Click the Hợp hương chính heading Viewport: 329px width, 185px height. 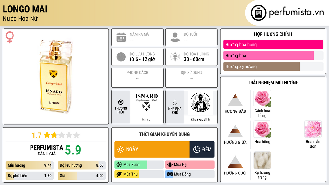[273, 34]
